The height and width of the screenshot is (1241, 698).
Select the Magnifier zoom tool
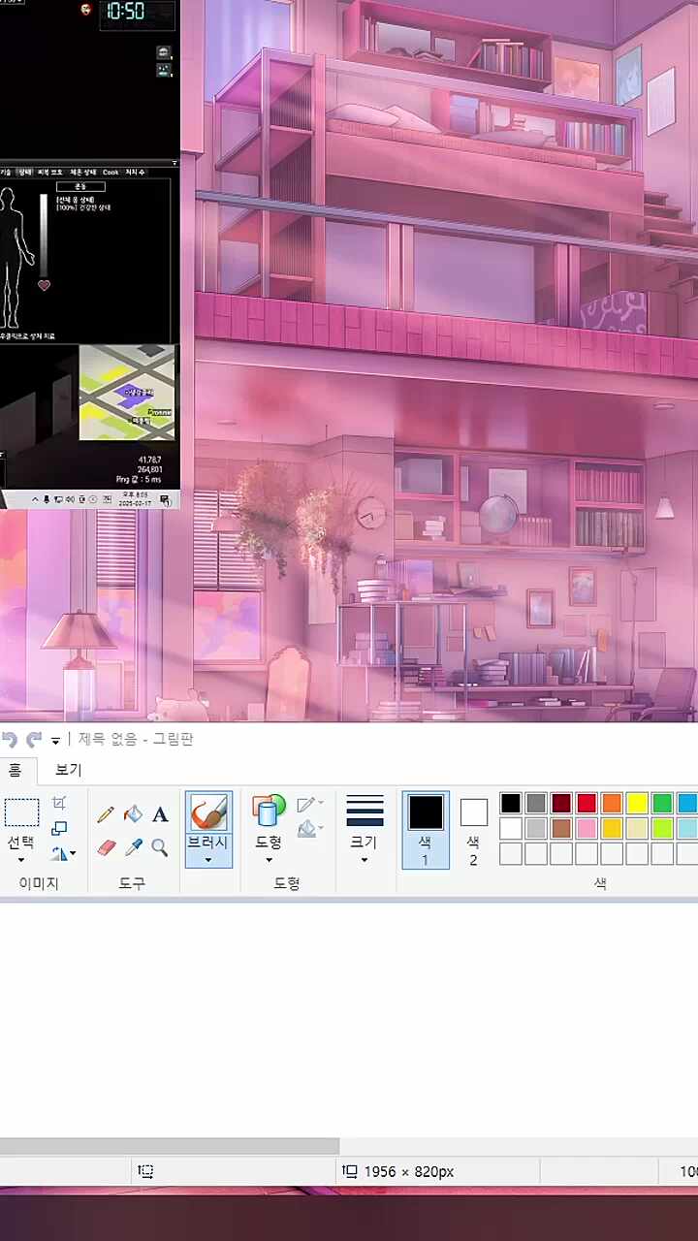(160, 848)
